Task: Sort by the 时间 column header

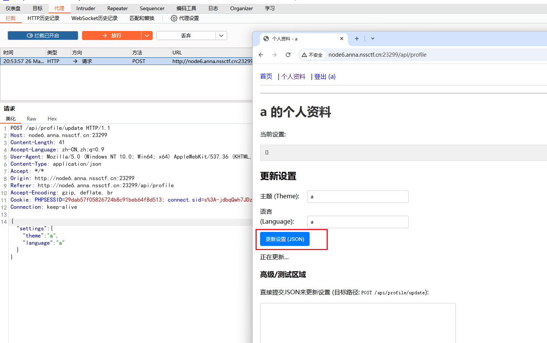Action: click(x=23, y=53)
